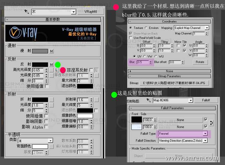Toggle the V Tile checkbox
The image size is (225, 165).
pos(184,50)
